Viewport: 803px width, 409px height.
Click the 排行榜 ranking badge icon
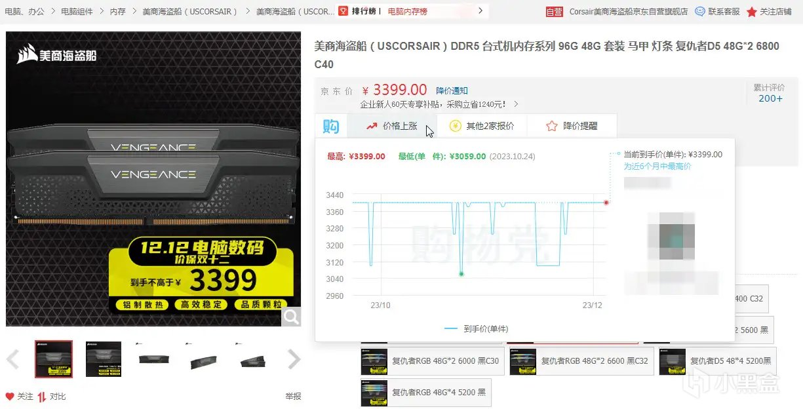click(343, 11)
